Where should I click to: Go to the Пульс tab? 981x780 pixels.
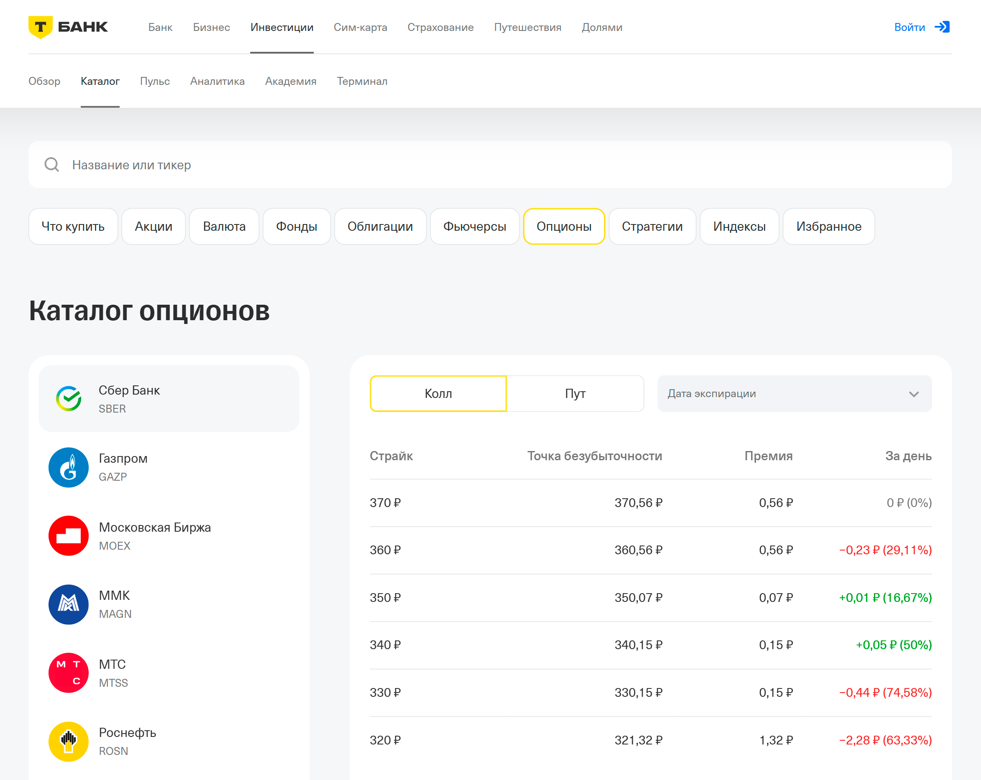(155, 81)
